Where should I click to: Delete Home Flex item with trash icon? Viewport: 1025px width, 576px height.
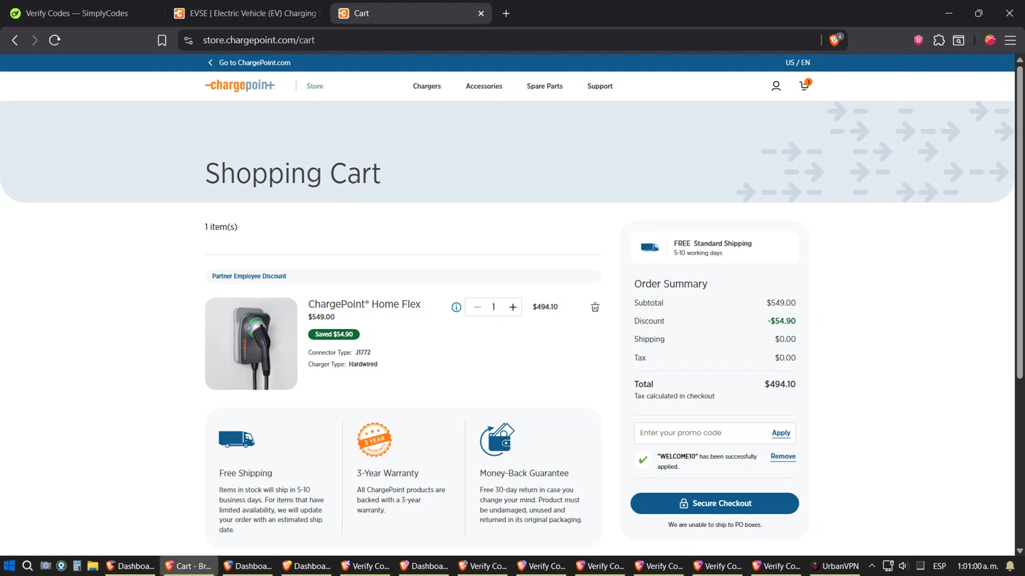click(595, 307)
